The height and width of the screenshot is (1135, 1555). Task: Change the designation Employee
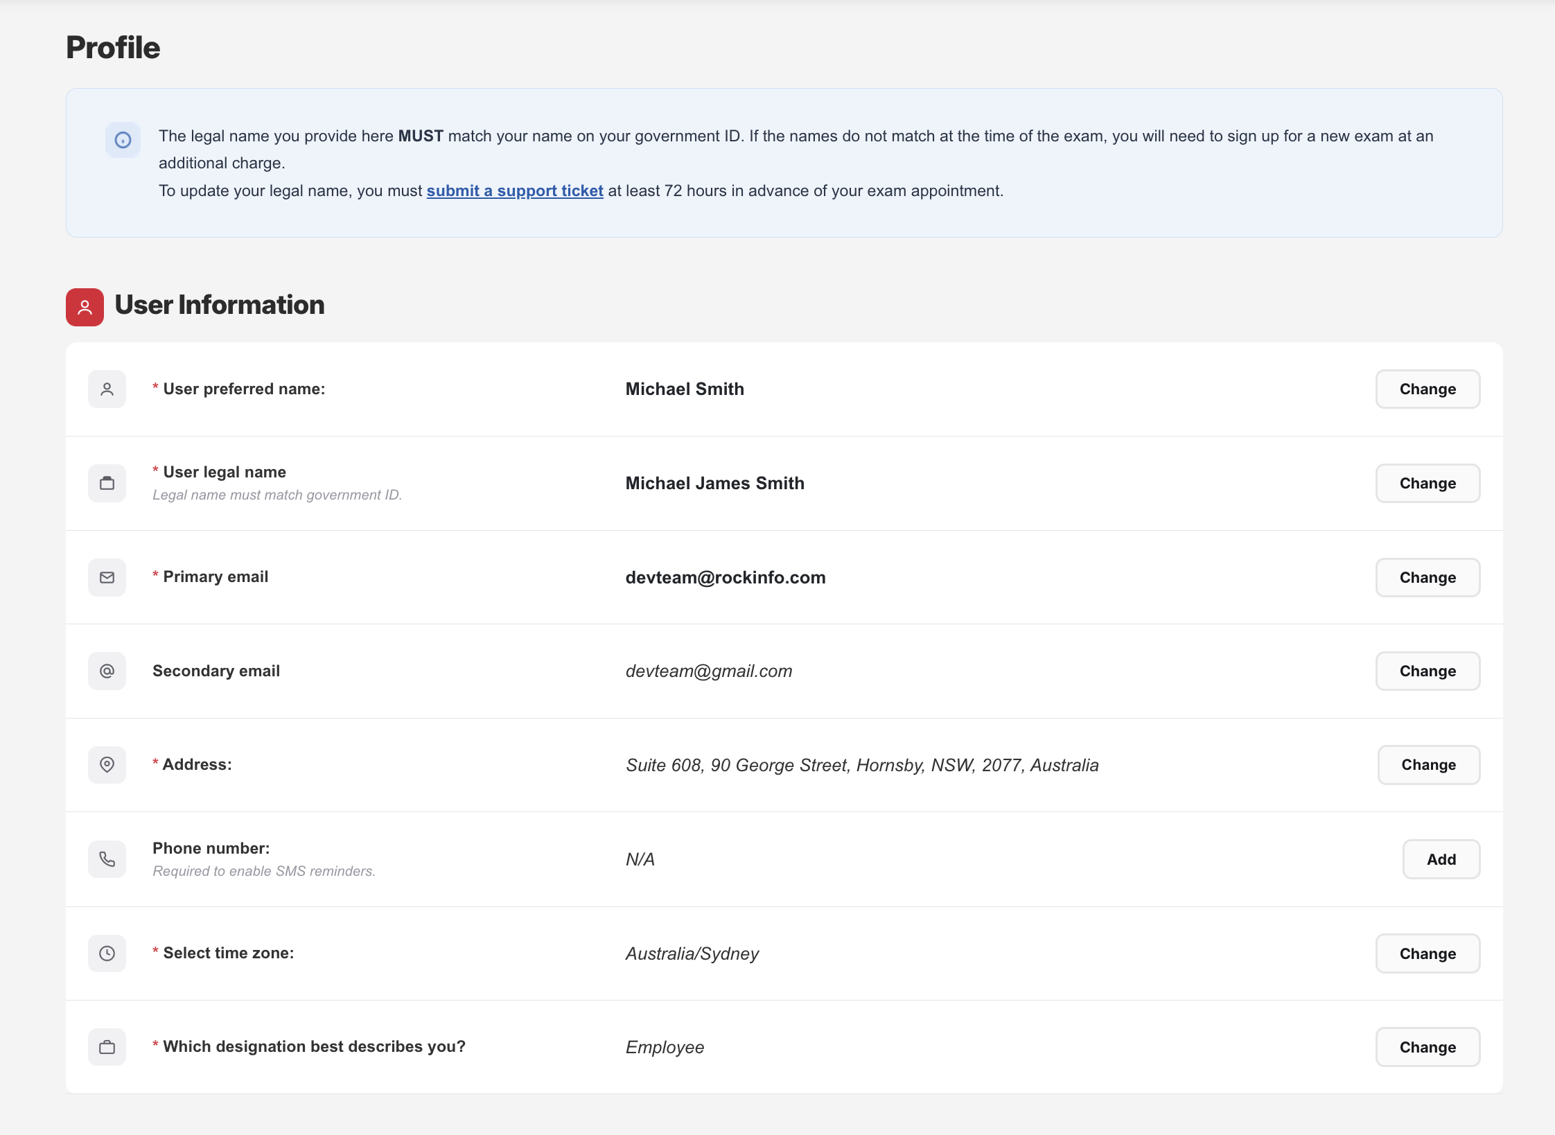coord(1427,1047)
